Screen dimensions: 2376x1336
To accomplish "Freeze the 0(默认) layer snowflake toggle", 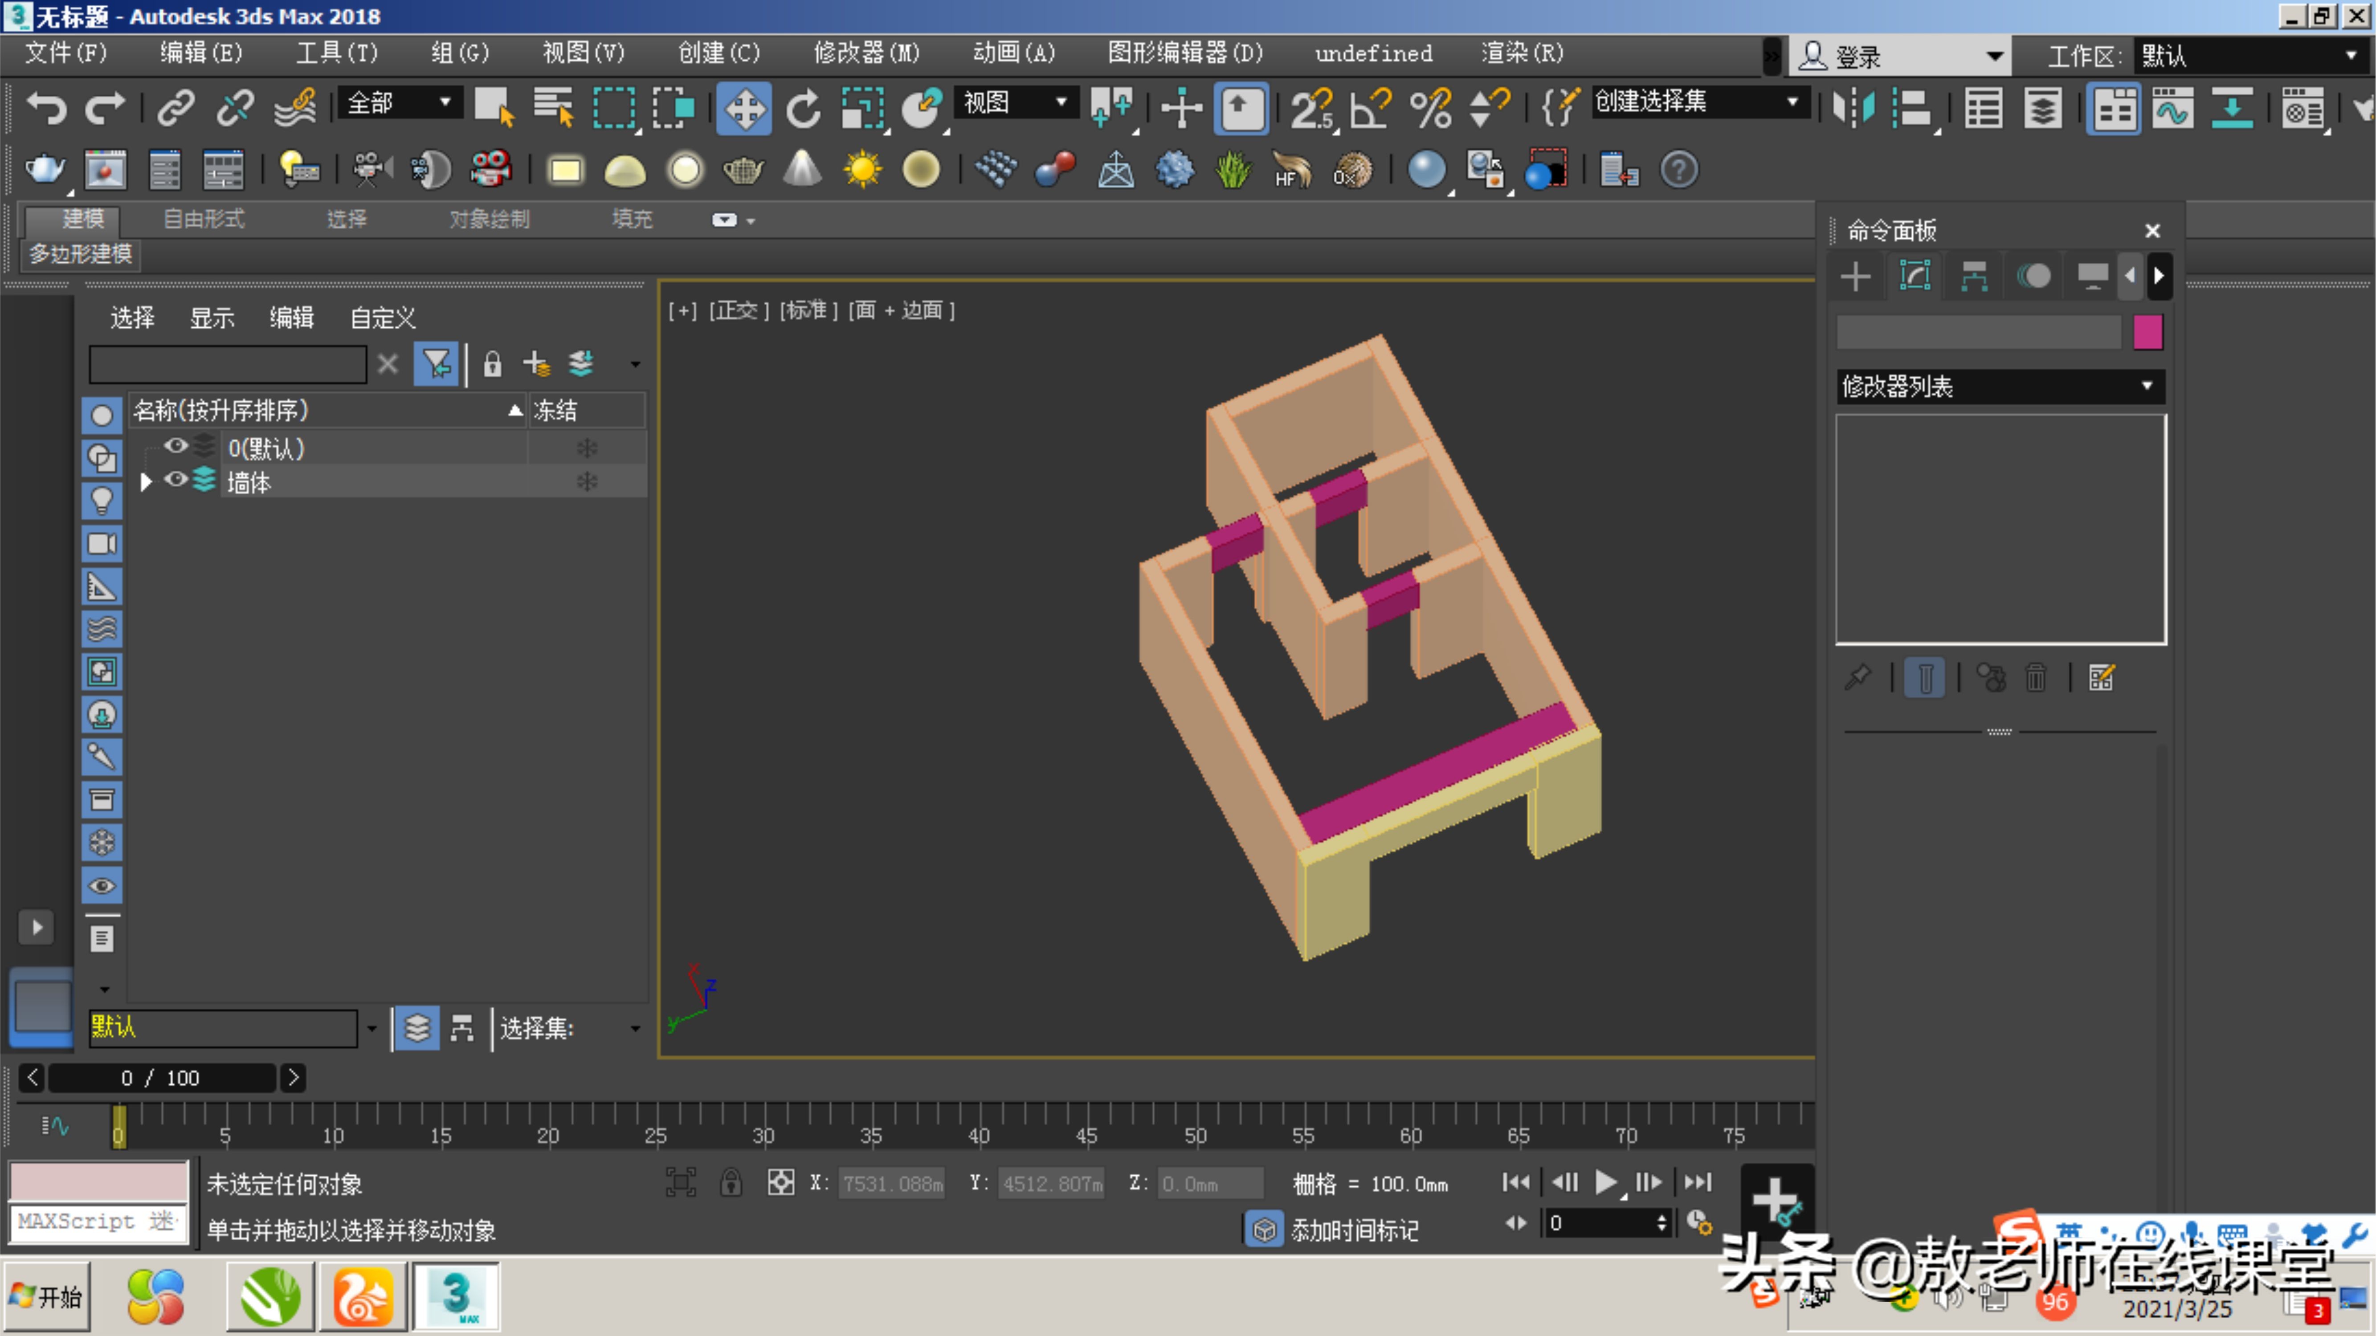I will pyautogui.click(x=587, y=447).
